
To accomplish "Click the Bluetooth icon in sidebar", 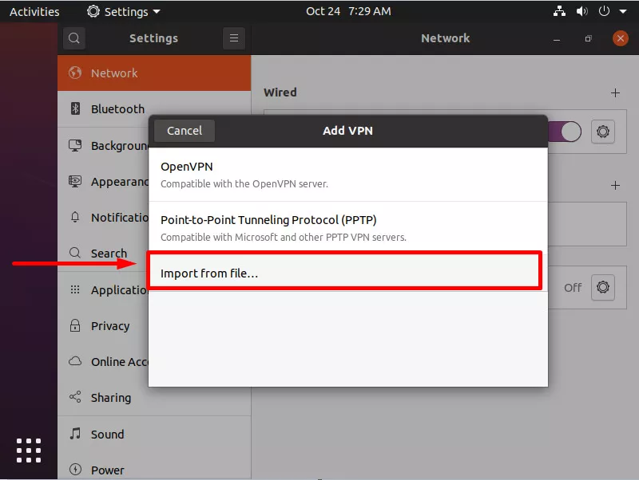I will [x=75, y=109].
